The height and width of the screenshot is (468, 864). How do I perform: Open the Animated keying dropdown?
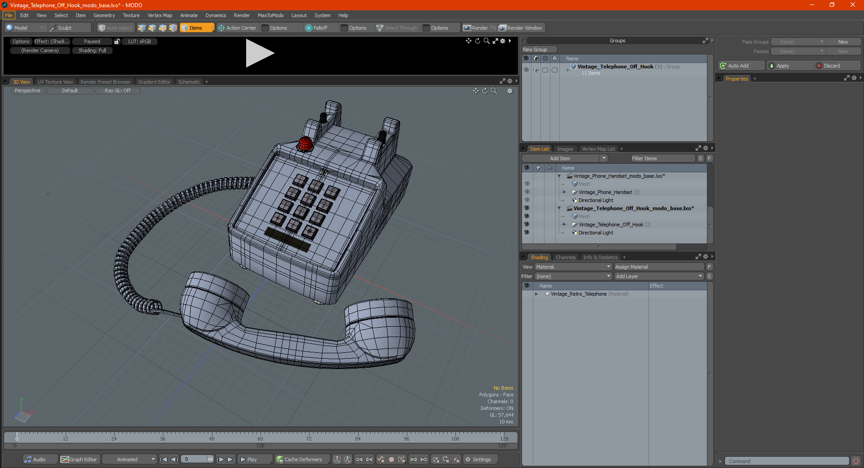click(129, 459)
